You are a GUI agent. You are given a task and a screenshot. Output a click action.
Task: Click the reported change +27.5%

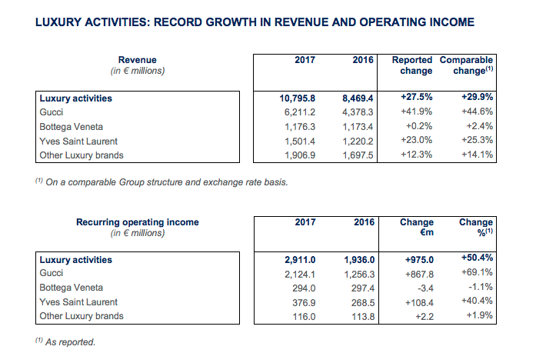pyautogui.click(x=417, y=97)
